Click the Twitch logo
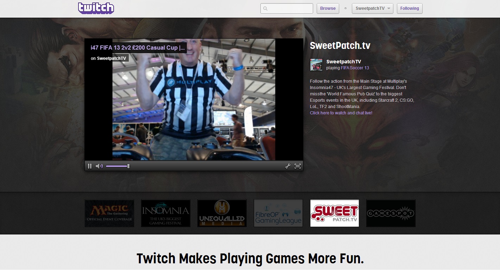This screenshot has width=500, height=270. click(96, 8)
